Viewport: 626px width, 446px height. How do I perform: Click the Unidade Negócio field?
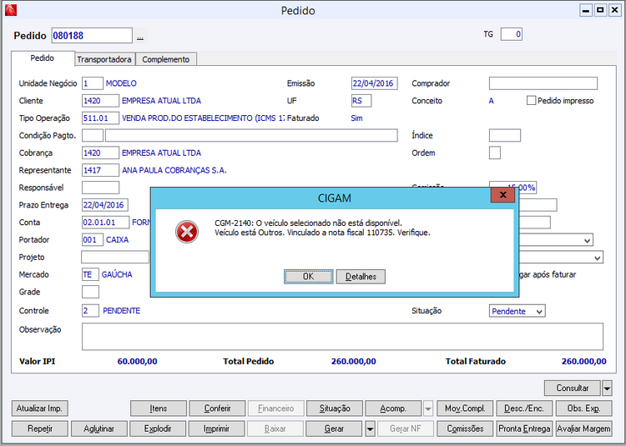click(x=93, y=83)
